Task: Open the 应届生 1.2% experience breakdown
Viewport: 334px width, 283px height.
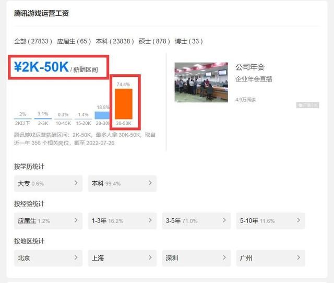Action: pyautogui.click(x=48, y=221)
